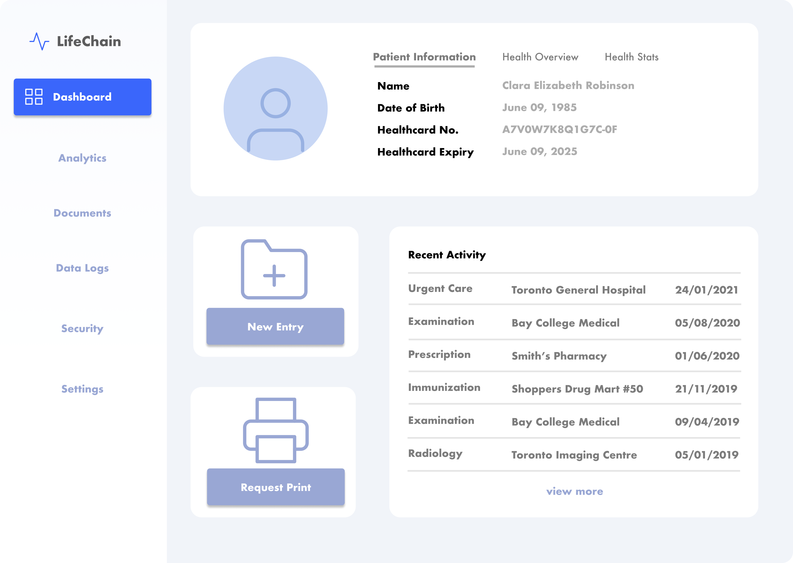Click the view more link
Screen dimensions: 793x563
575,491
